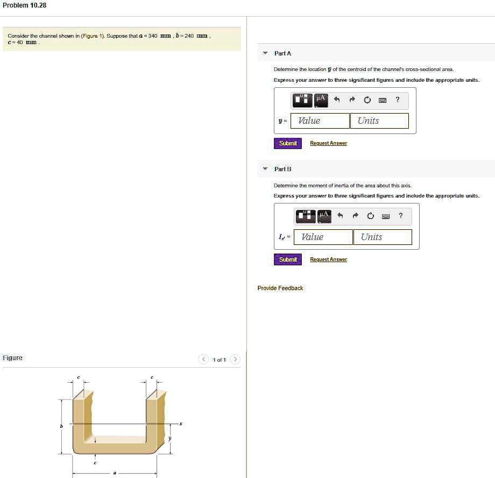Undo last edit in Part A
The width and height of the screenshot is (495, 478).
click(337, 100)
